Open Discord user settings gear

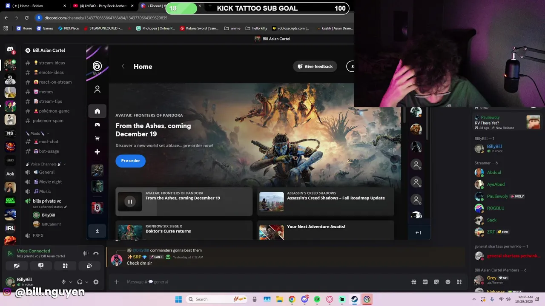tap(96, 282)
